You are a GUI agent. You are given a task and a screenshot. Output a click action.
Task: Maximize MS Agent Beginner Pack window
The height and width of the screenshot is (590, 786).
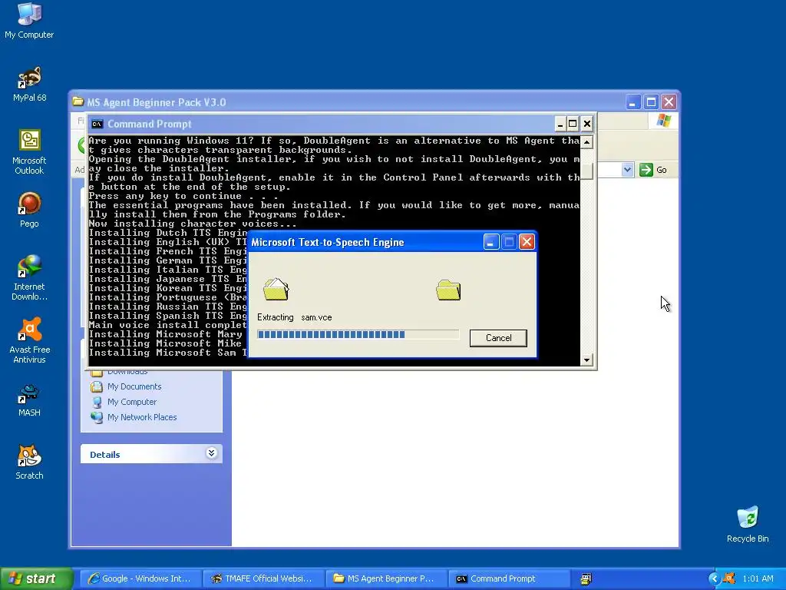coord(651,102)
